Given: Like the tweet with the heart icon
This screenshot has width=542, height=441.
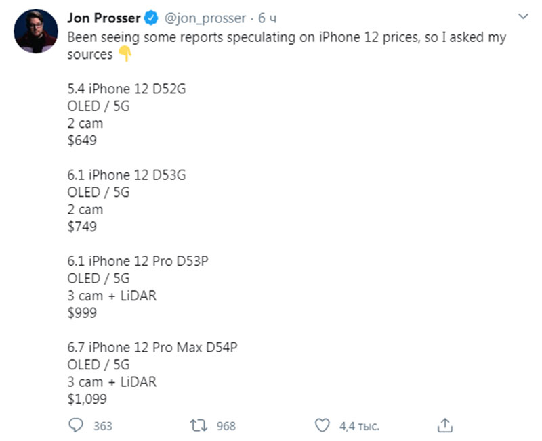Looking at the screenshot, I should tap(322, 425).
